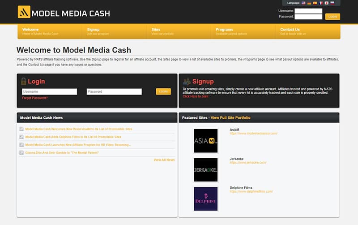Click the 'Click Here to Join' link

tap(196, 96)
